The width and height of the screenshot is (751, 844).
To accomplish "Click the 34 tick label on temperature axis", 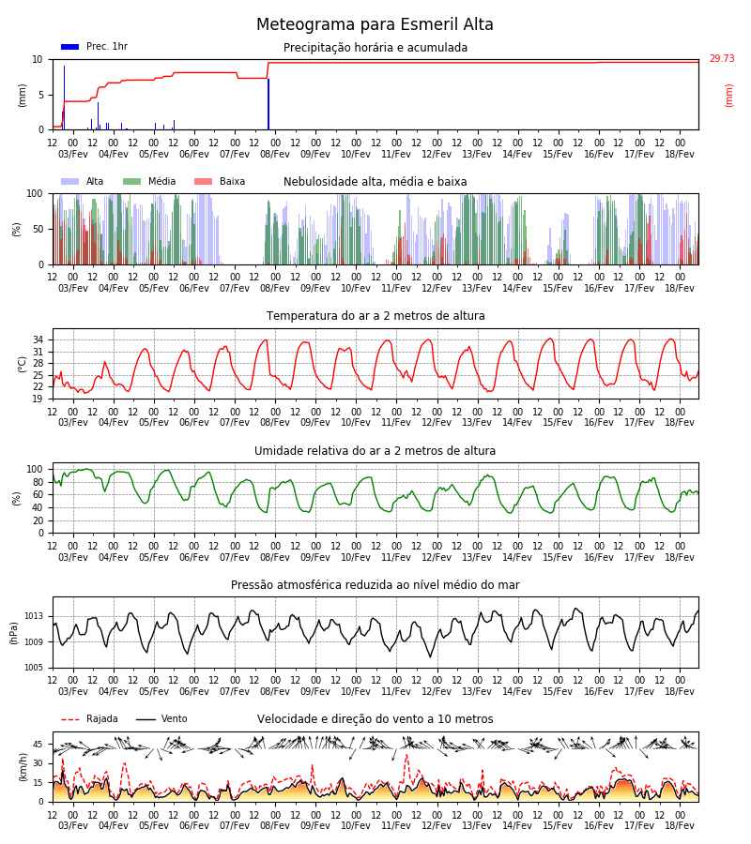I will [38, 340].
